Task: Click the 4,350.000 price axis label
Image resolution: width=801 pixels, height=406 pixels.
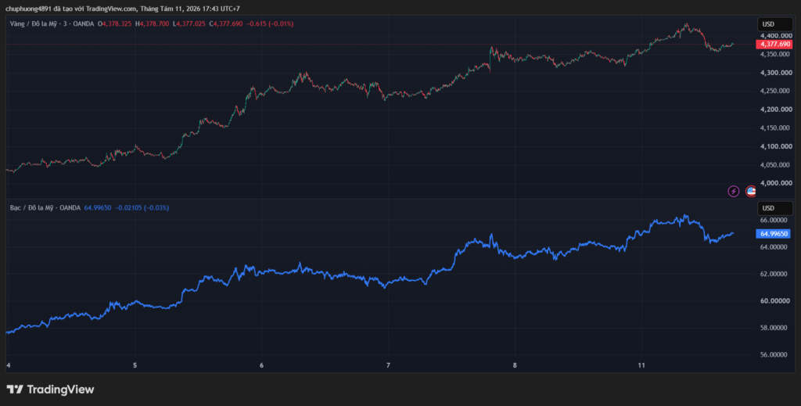Action: coord(776,55)
